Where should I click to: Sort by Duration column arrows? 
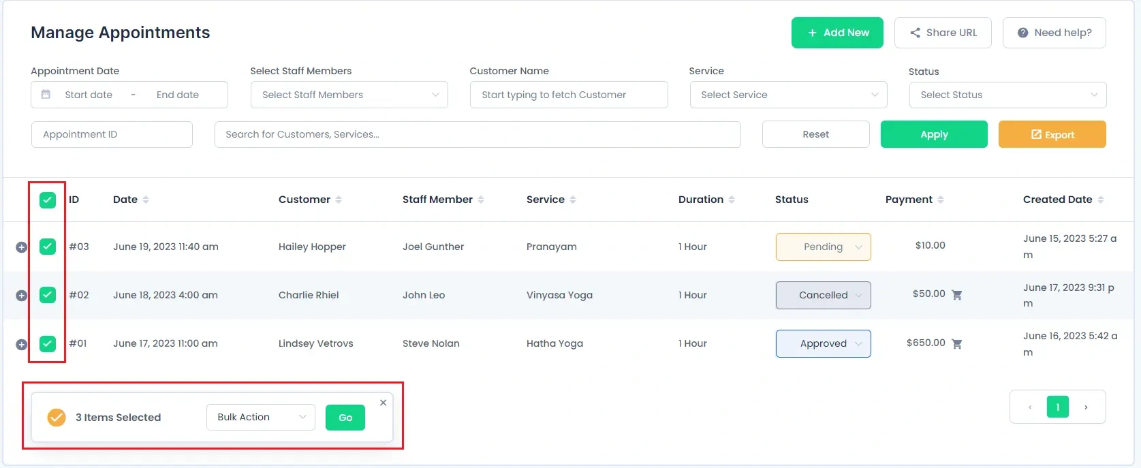[732, 200]
